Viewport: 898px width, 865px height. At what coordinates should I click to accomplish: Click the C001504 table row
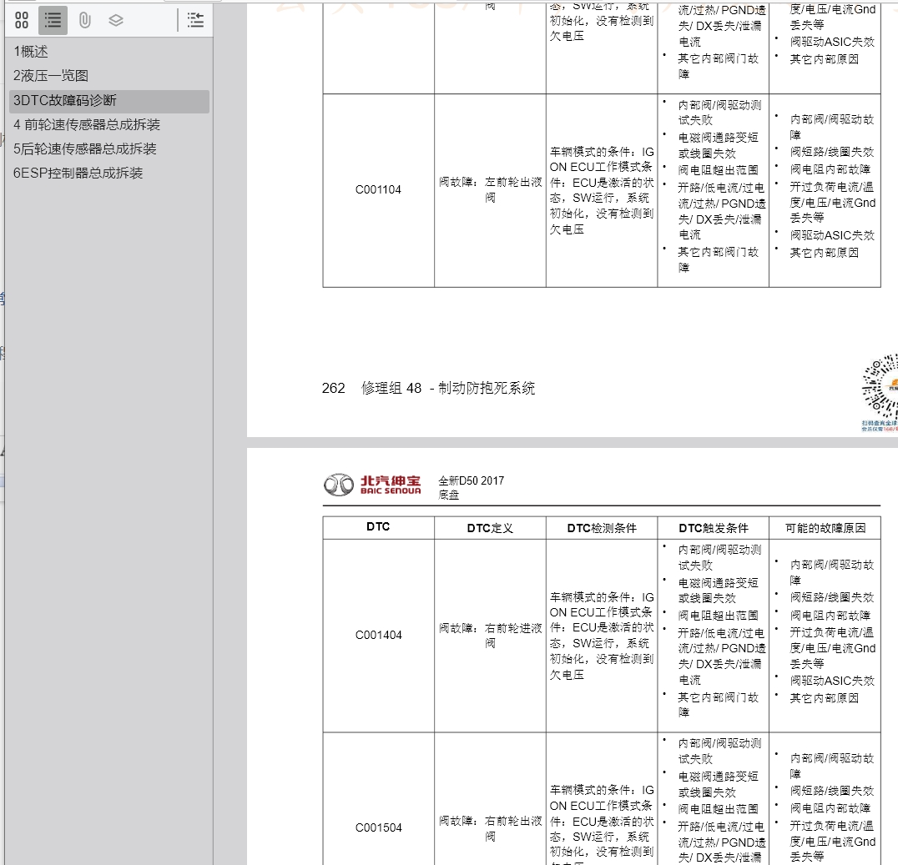tap(378, 827)
